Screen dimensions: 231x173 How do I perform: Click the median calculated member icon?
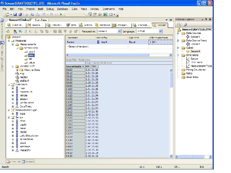(17, 77)
